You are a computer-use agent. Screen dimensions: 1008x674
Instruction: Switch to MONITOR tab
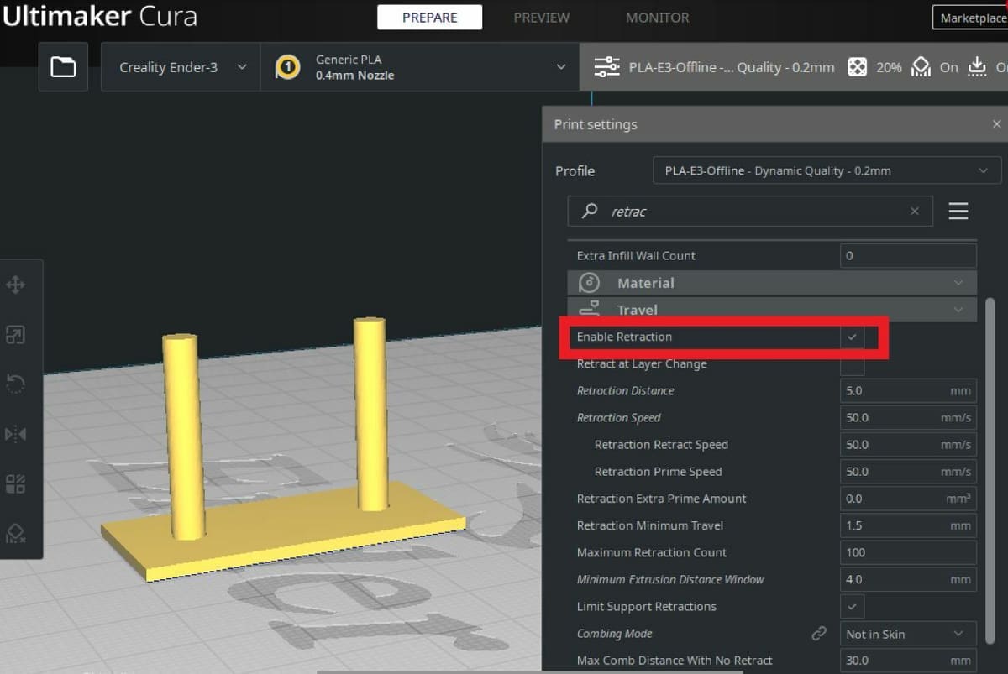[x=658, y=17]
